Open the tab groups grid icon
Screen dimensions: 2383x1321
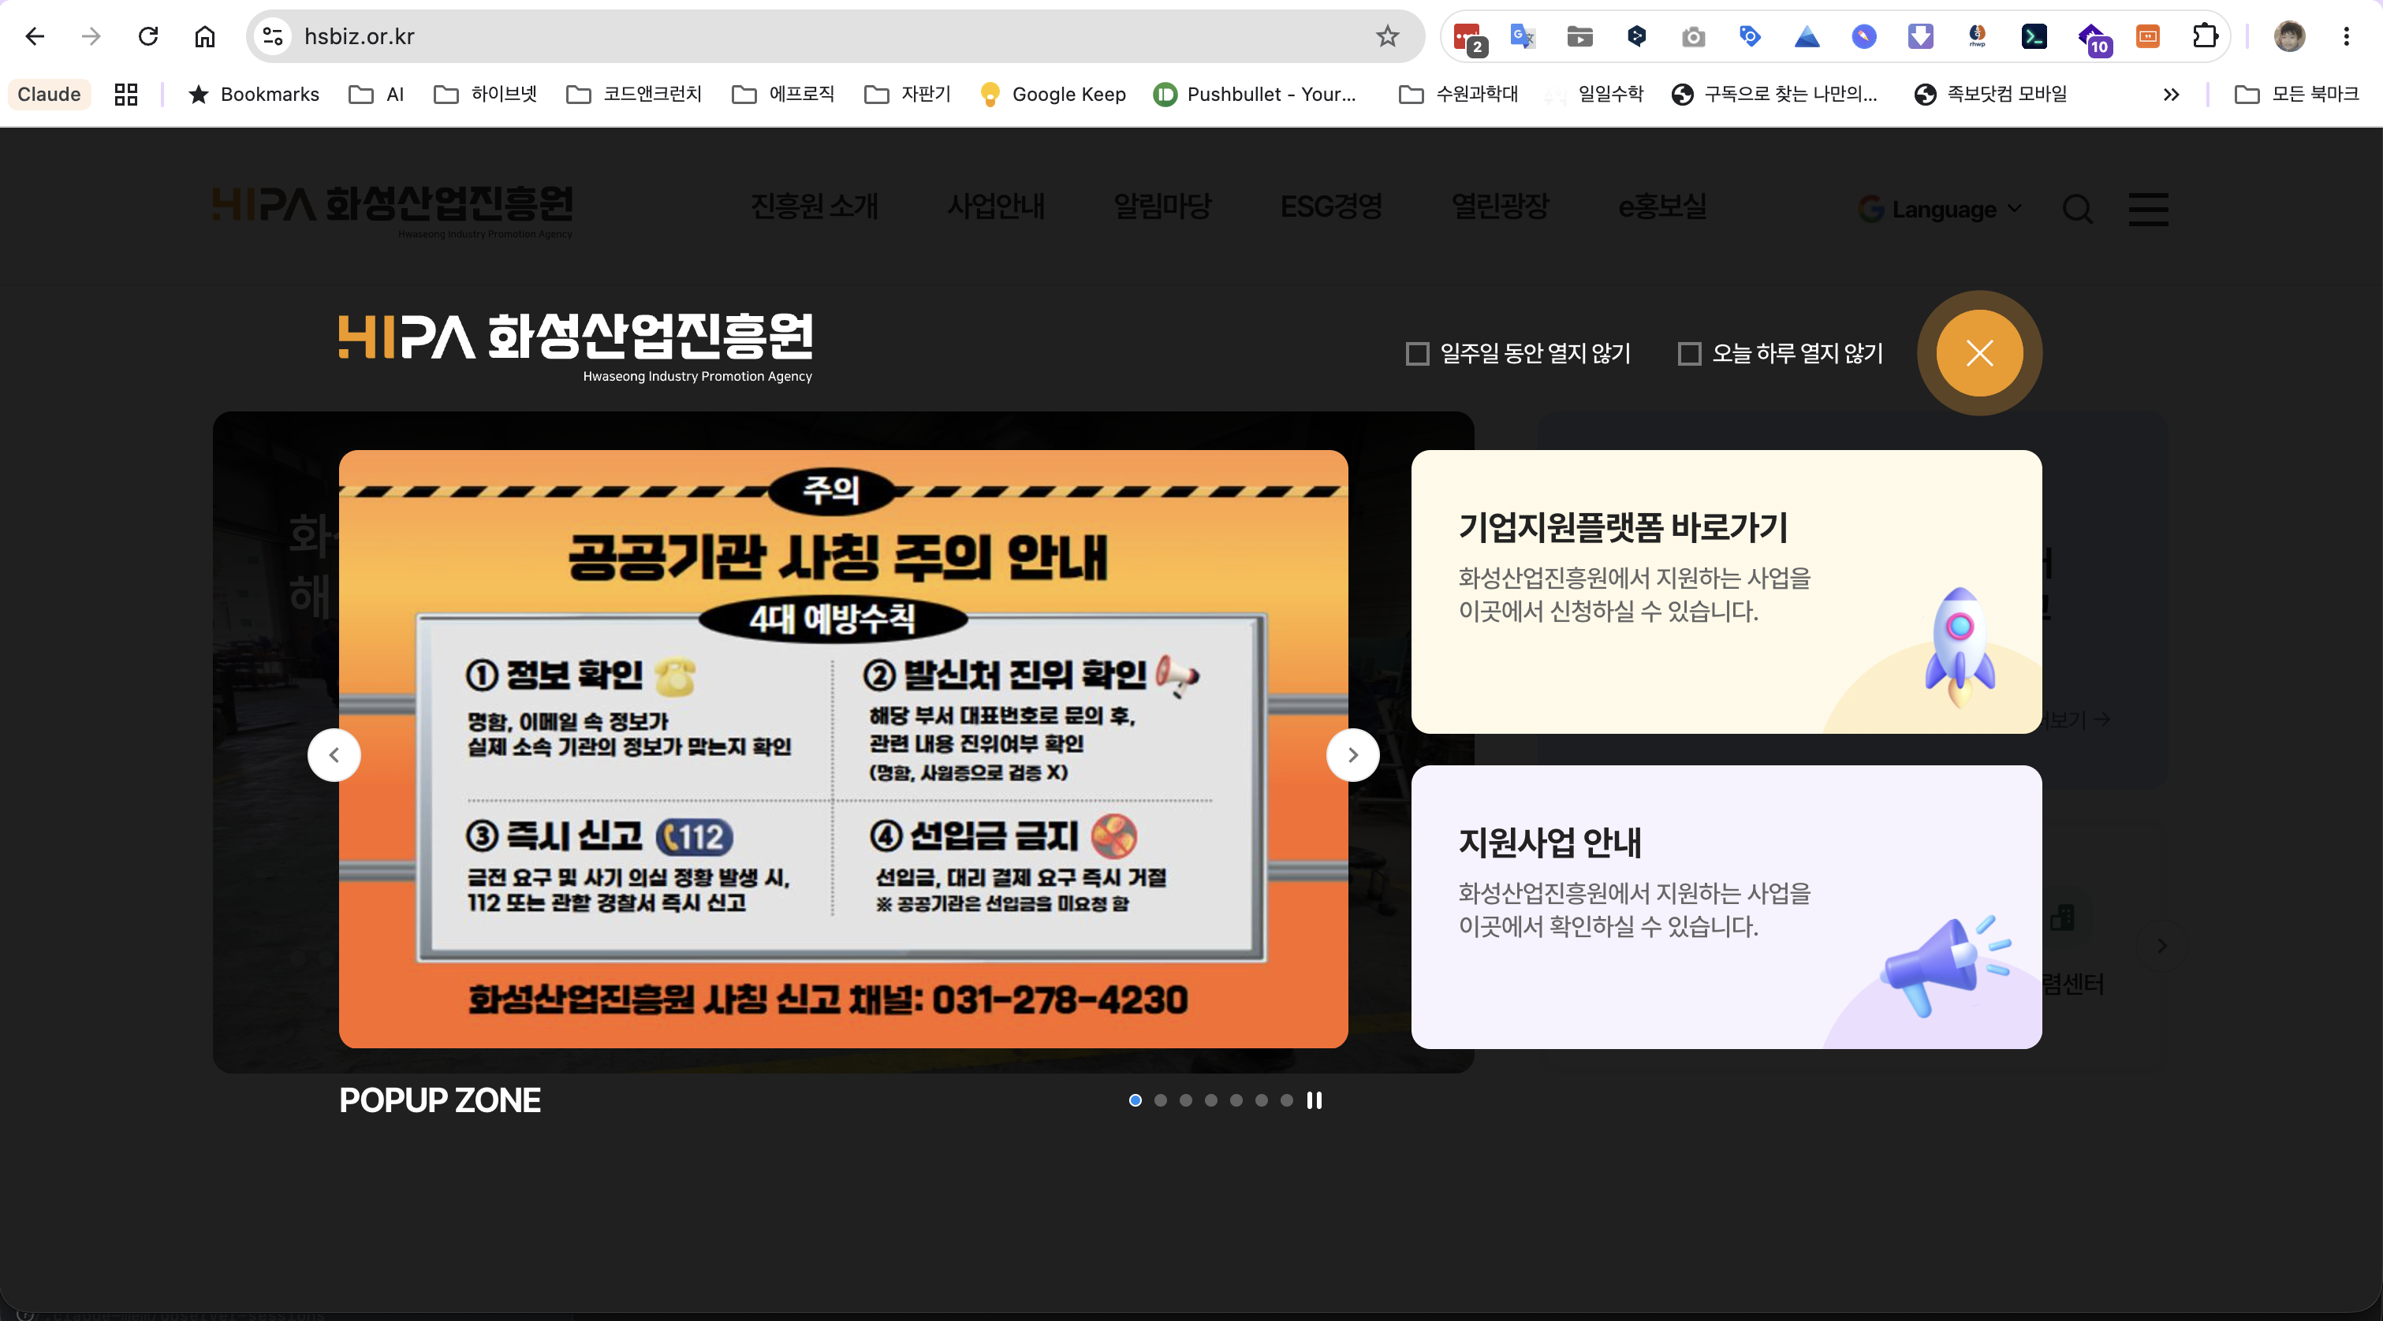tap(126, 93)
